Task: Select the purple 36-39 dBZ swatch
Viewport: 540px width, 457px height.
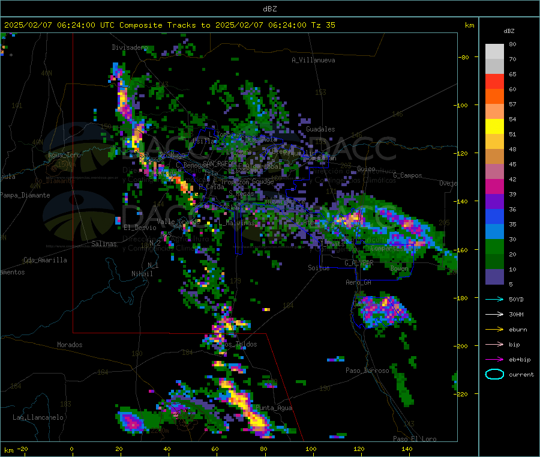Action: tap(494, 202)
